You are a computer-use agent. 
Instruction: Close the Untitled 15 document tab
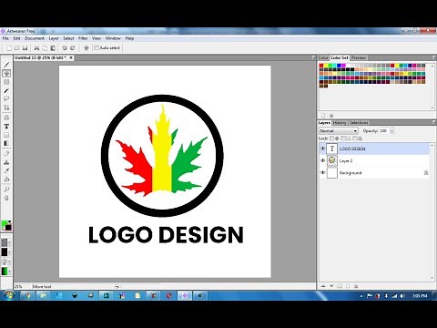coord(71,57)
